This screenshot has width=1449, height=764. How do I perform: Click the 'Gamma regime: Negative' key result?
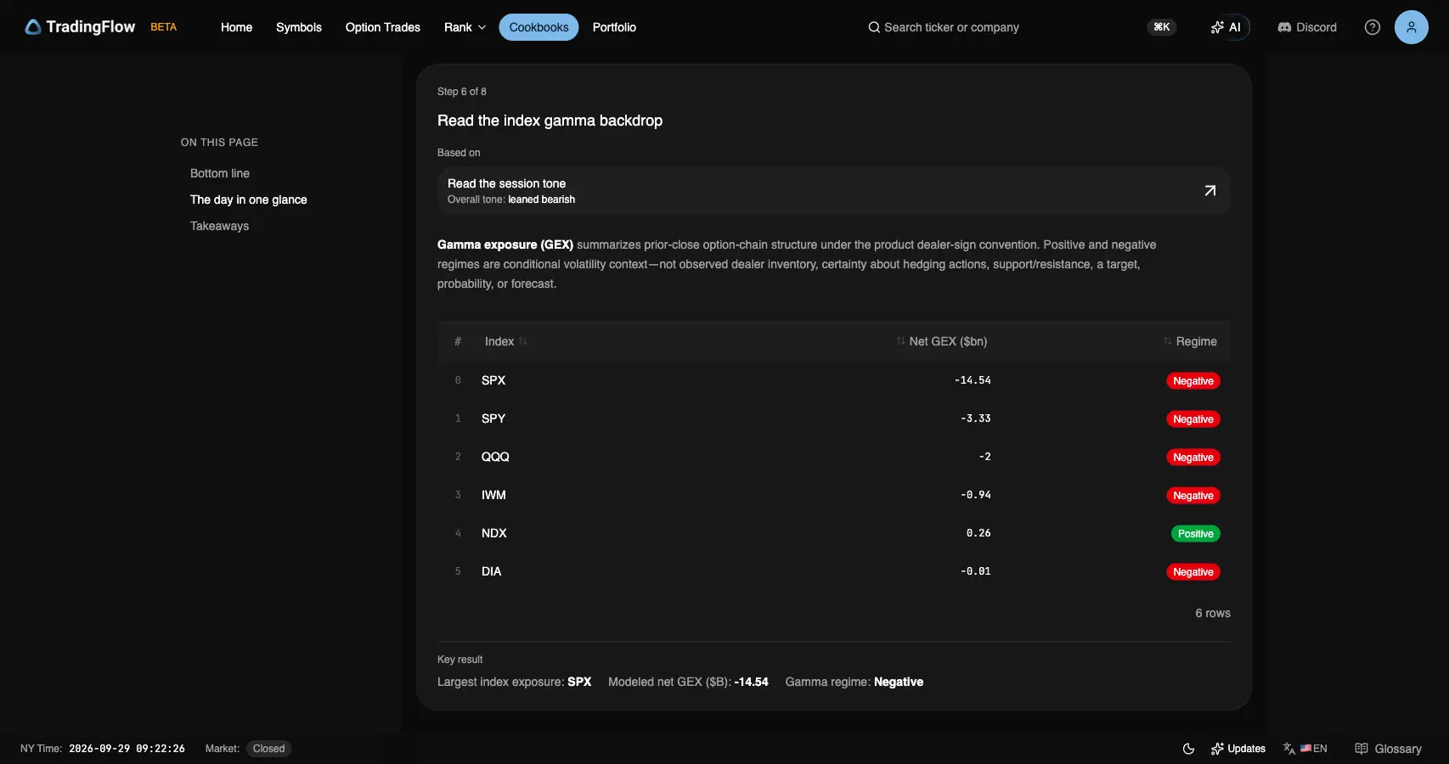854,682
